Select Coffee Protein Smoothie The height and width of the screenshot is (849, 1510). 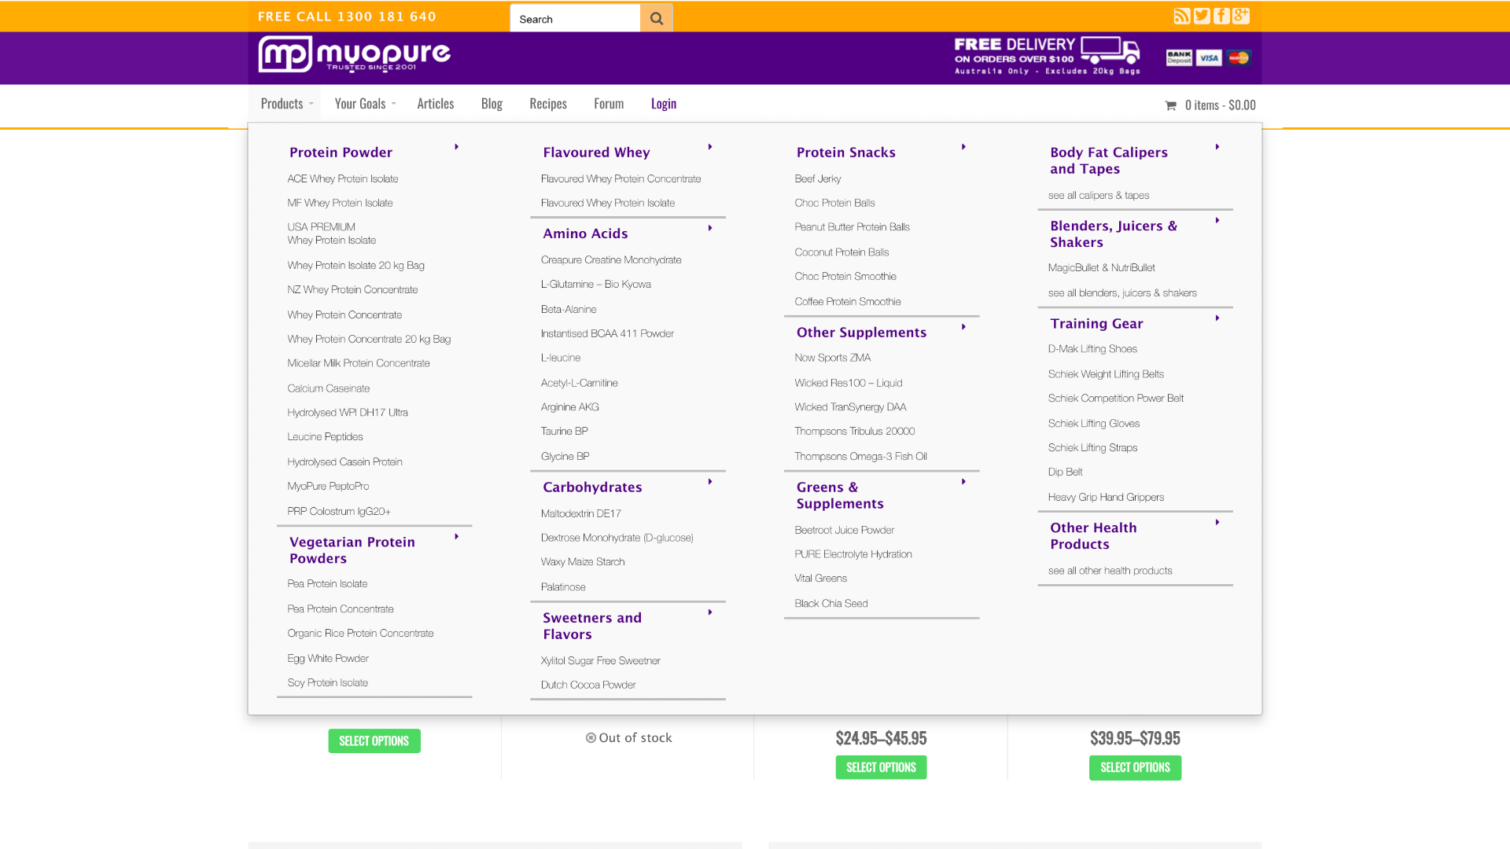click(x=848, y=302)
